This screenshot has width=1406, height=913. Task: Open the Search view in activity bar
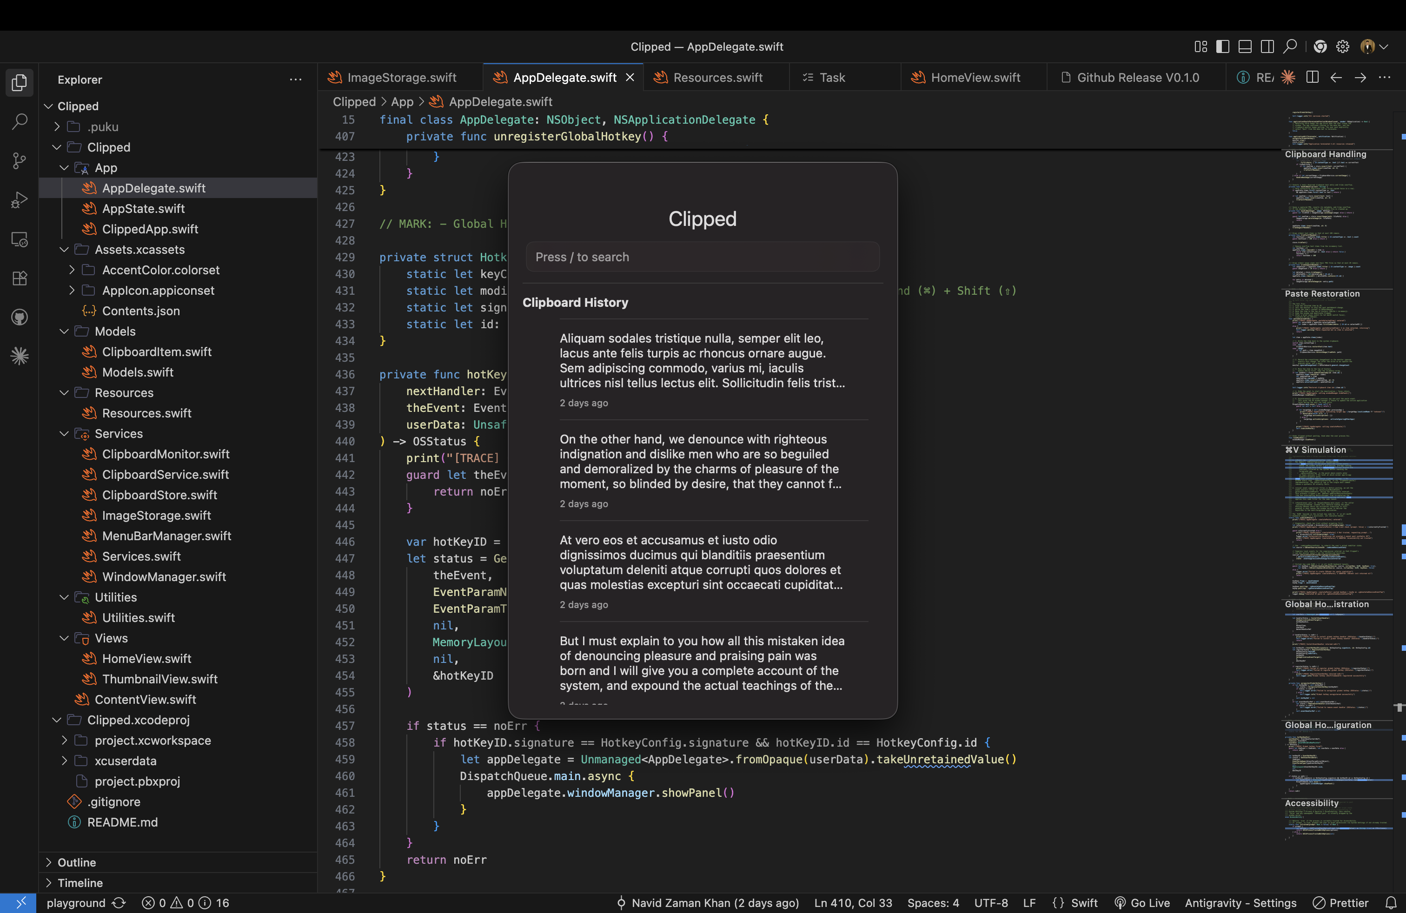[x=20, y=122]
